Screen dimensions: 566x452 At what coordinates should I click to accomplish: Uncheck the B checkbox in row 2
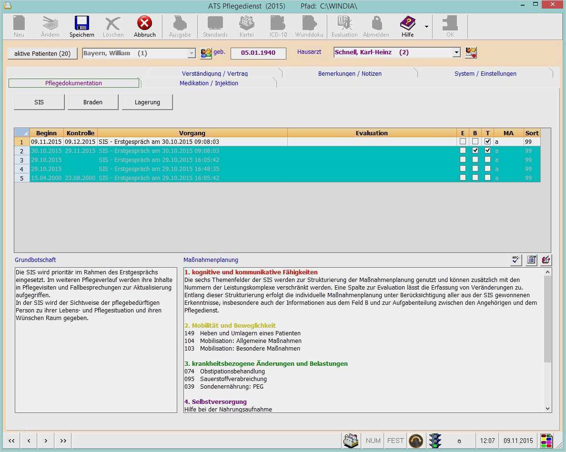(x=475, y=151)
